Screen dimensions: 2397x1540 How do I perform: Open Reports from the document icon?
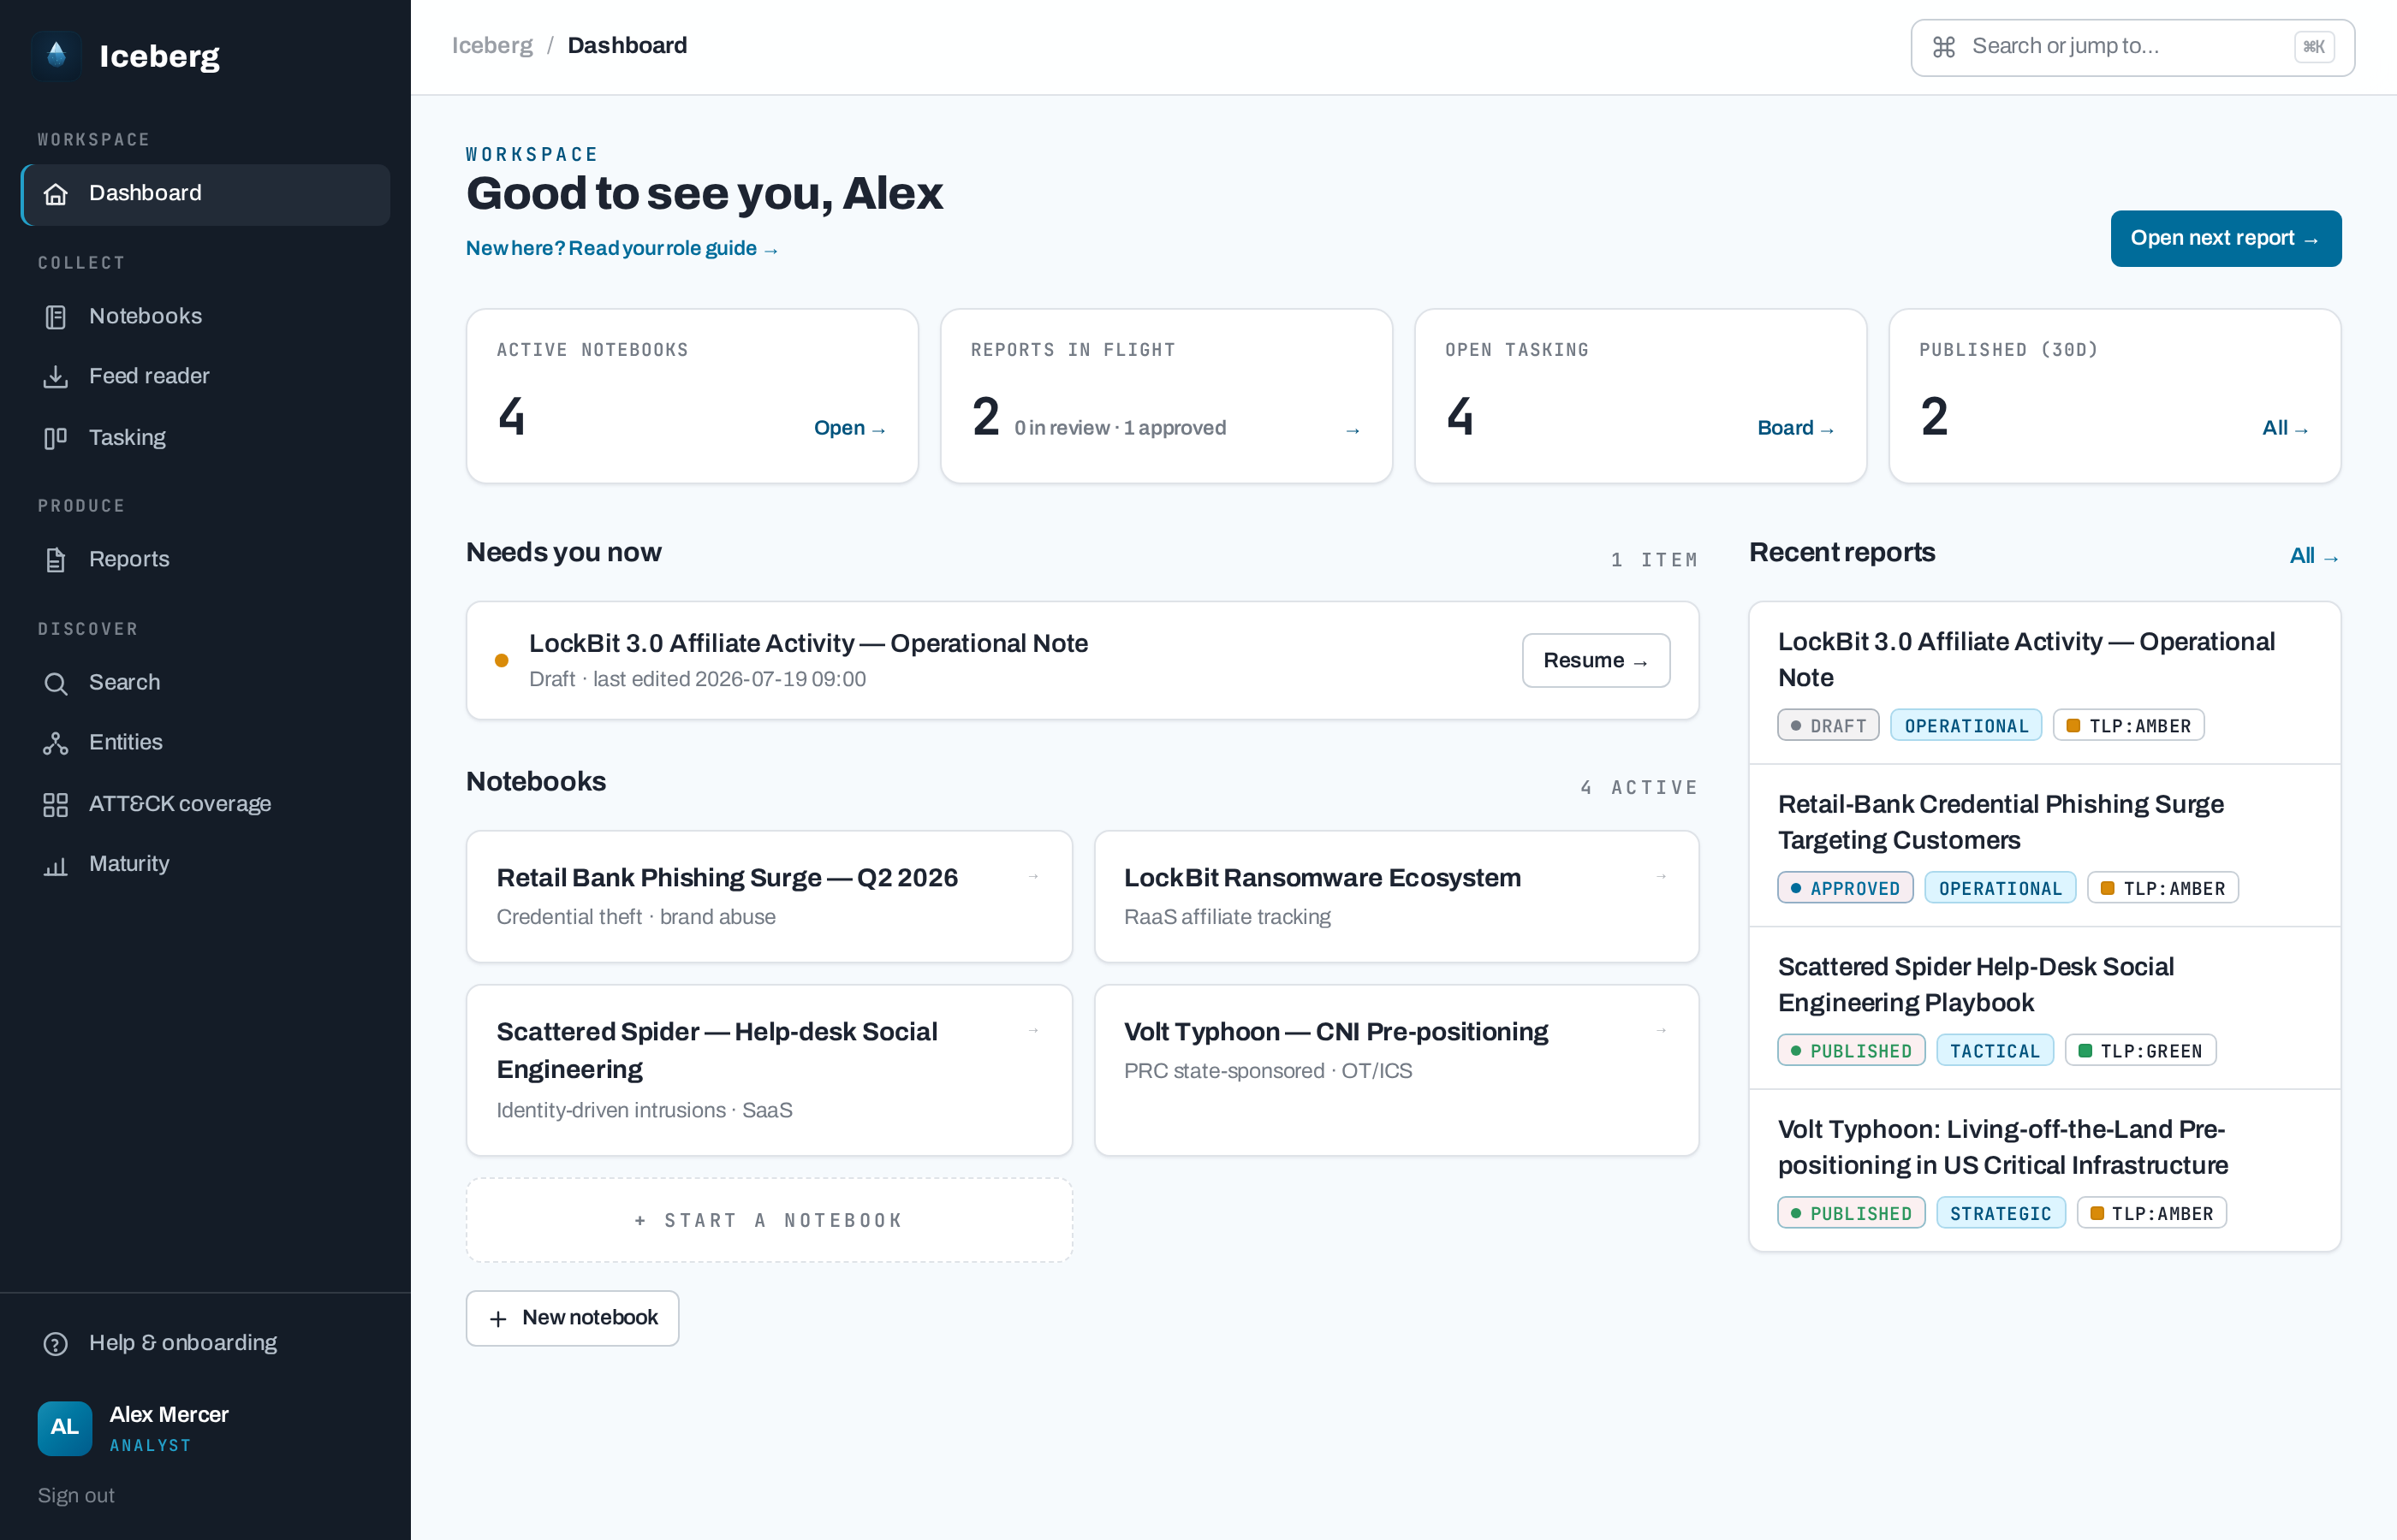56,560
